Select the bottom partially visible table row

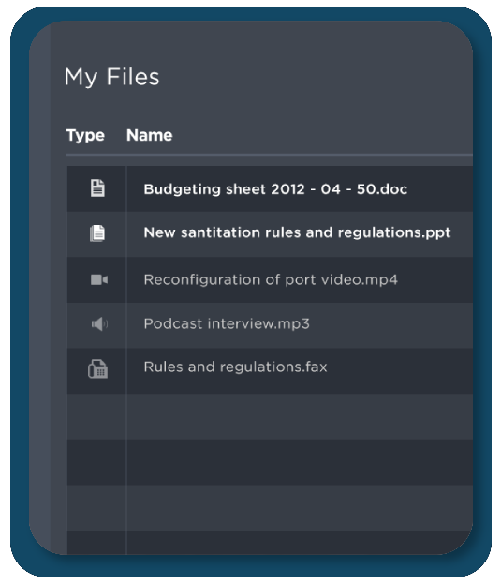[x=270, y=542]
